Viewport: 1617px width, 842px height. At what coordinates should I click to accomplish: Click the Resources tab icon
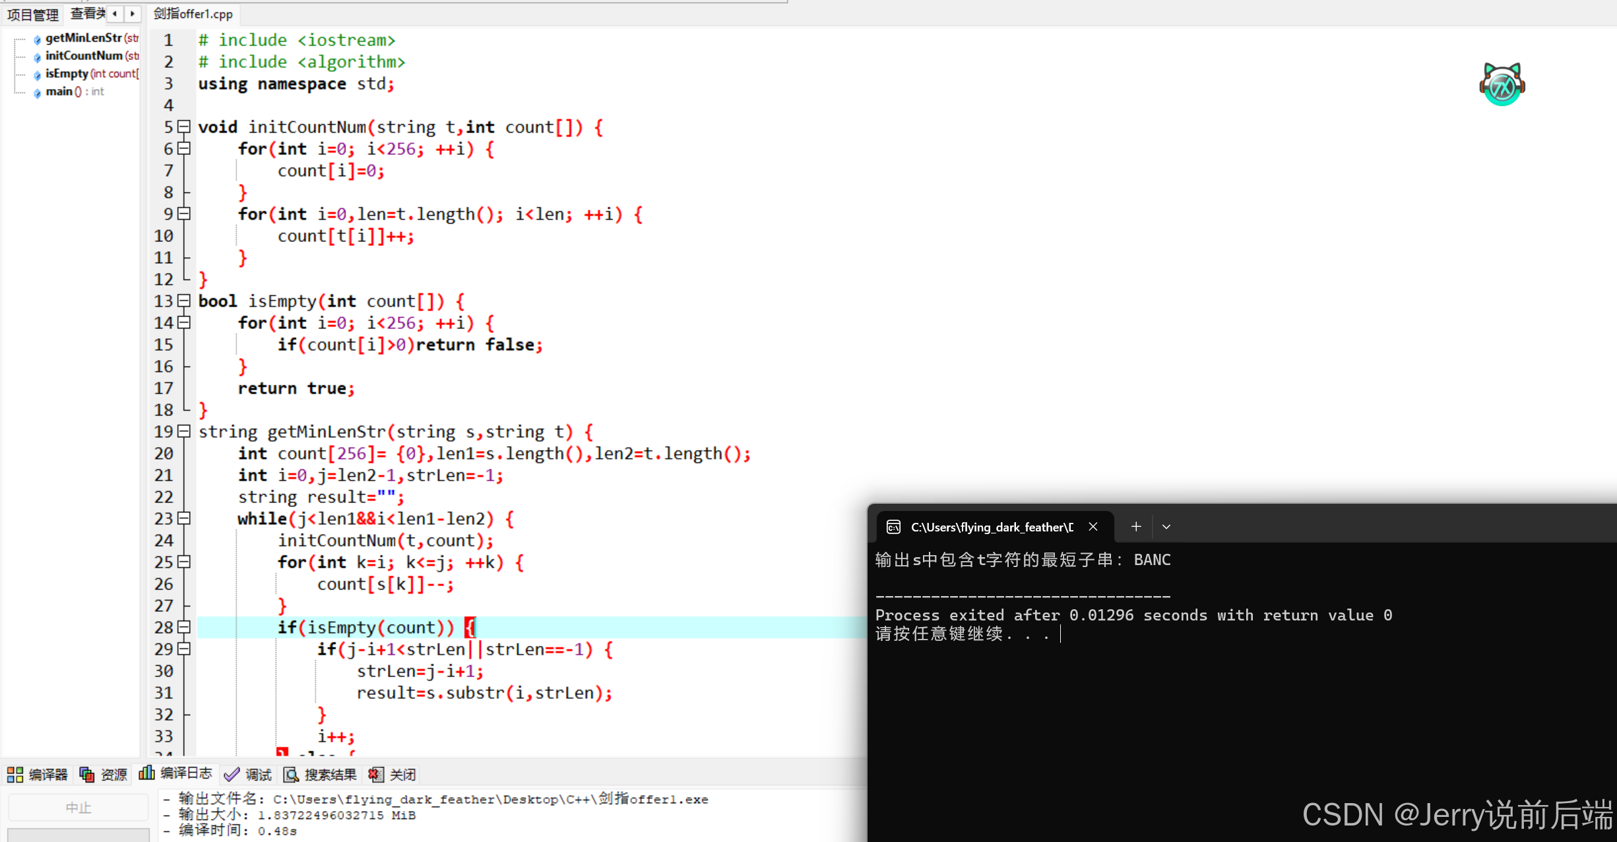(x=86, y=774)
